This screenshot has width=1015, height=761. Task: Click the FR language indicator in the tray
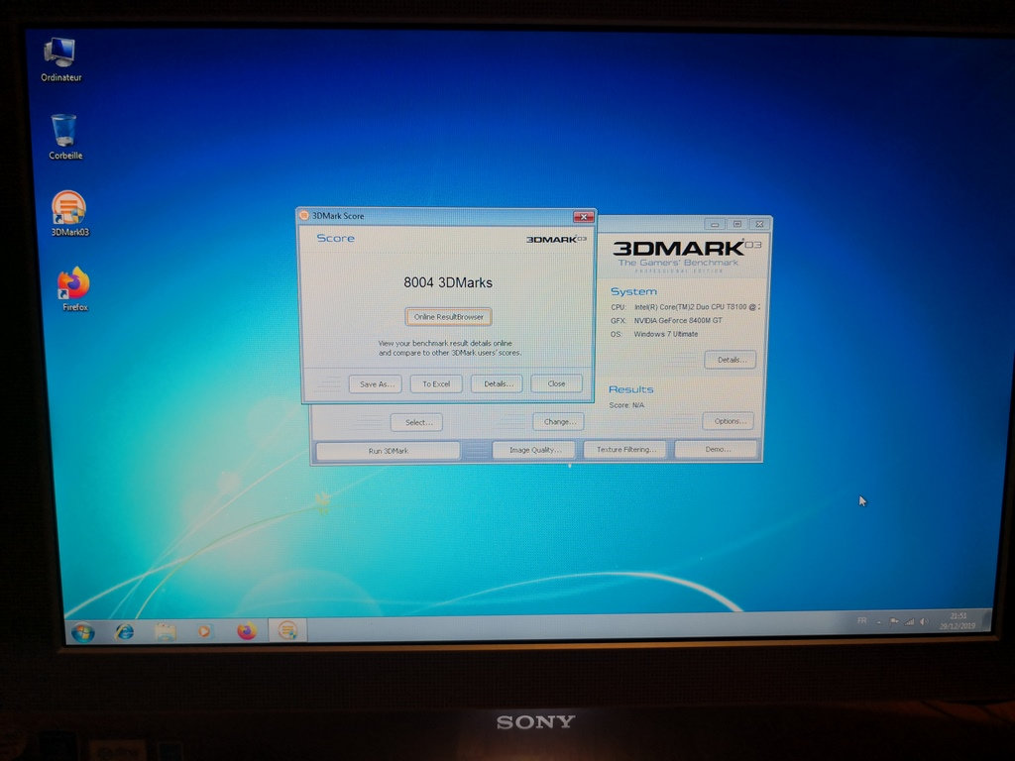pos(861,620)
